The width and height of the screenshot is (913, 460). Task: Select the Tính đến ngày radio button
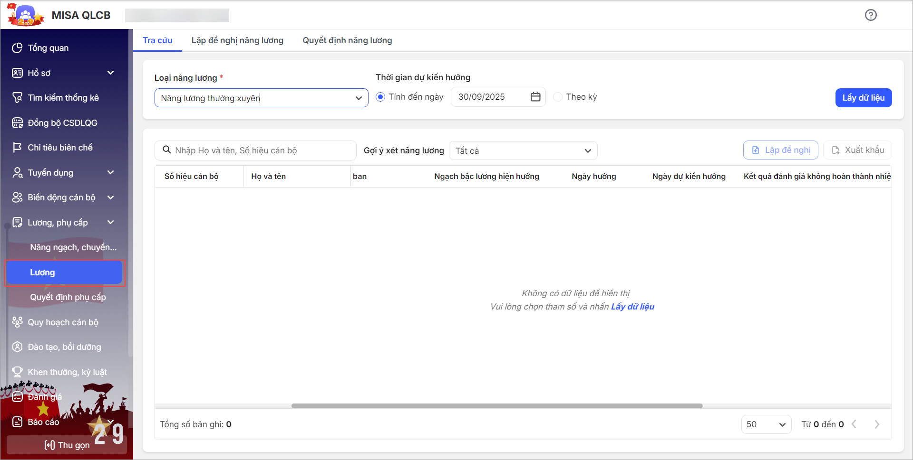point(380,97)
